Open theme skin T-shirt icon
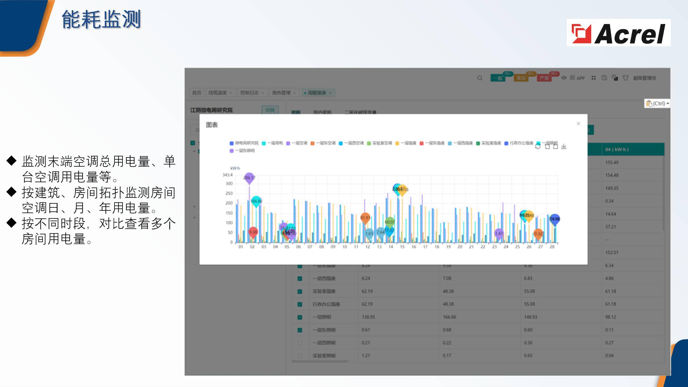 coord(625,78)
